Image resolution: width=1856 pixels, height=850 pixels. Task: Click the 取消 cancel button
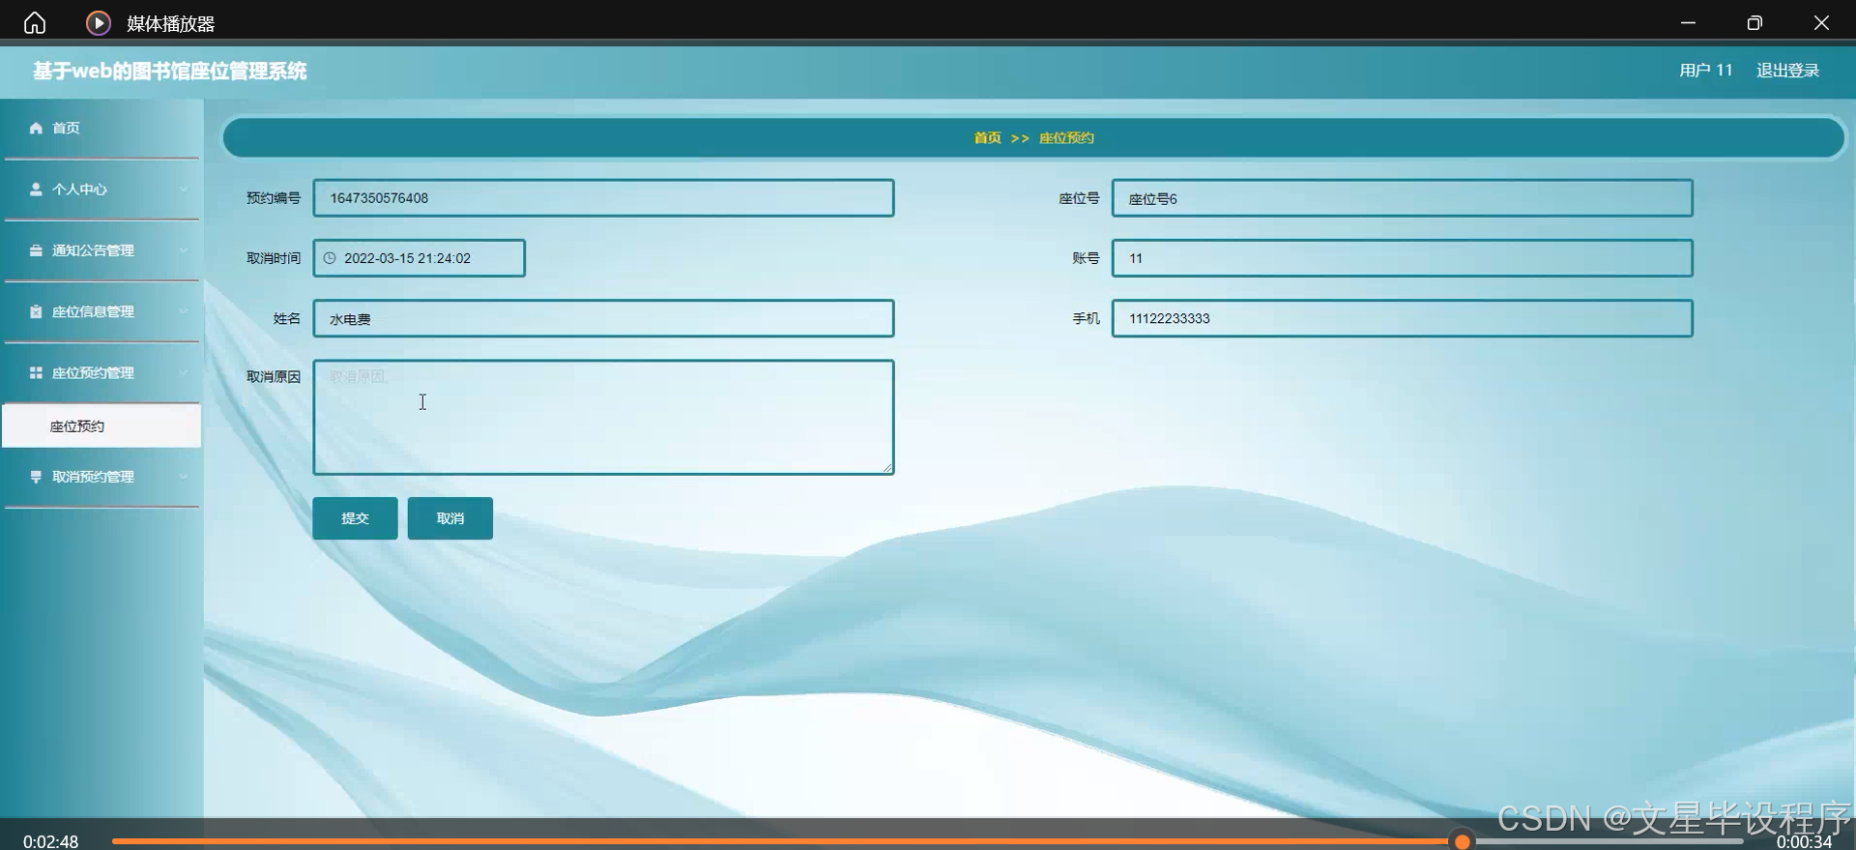(x=450, y=518)
